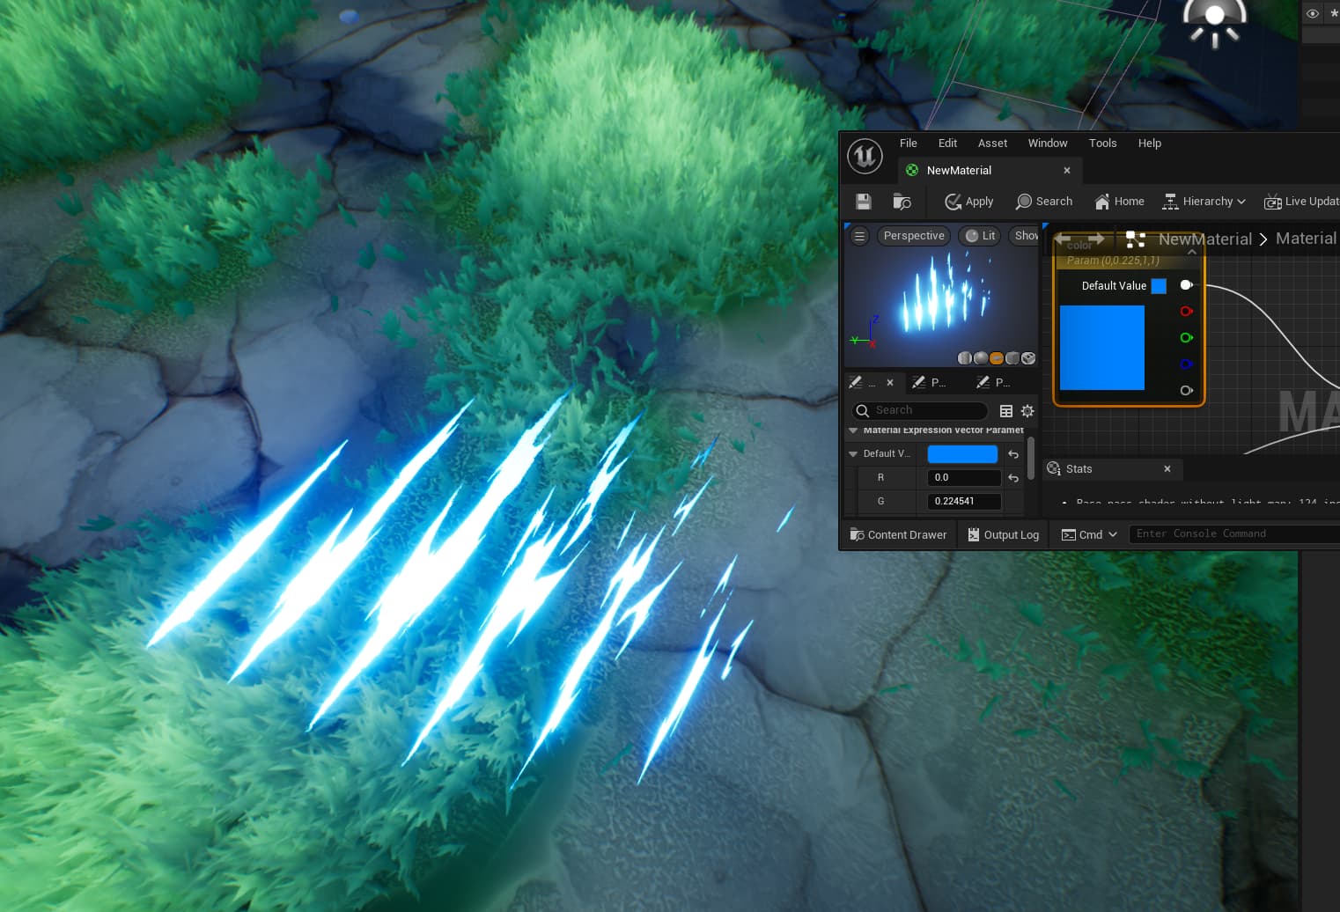
Task: Expand the Cmd console type dropdown
Action: (x=1090, y=535)
